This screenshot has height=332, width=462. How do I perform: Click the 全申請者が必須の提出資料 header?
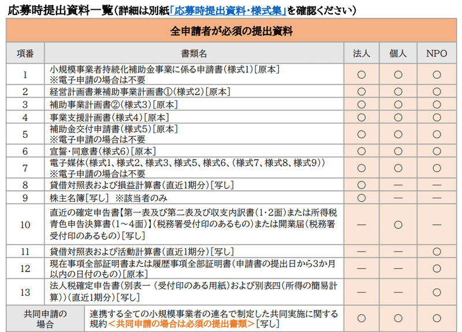point(232,31)
